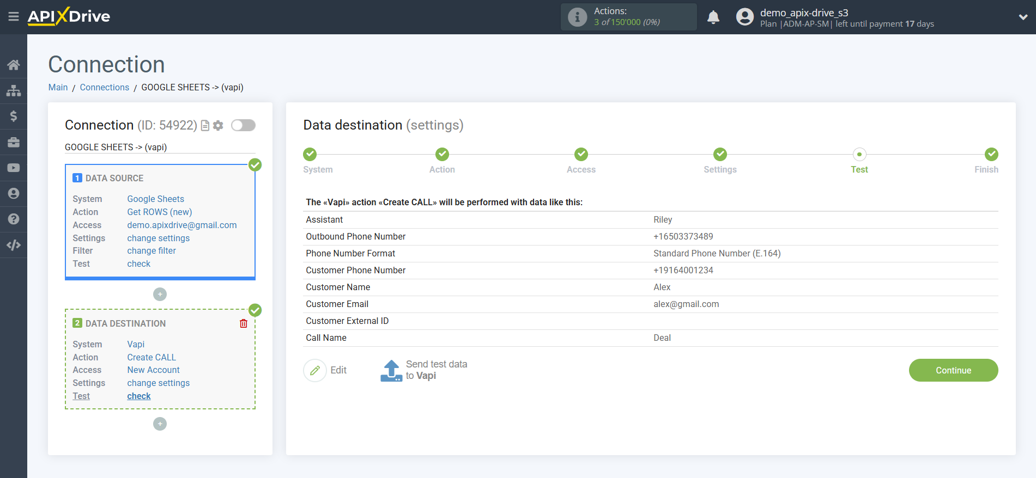The image size is (1036, 478).
Task: Toggle the connection on/off switch
Action: pos(243,125)
